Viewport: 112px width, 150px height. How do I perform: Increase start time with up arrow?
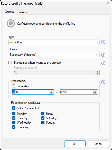tap(52, 91)
